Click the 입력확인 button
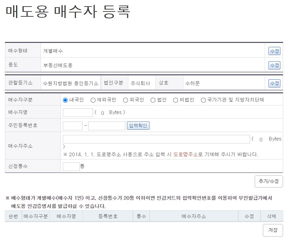The height and width of the screenshot is (241, 288). (137, 125)
